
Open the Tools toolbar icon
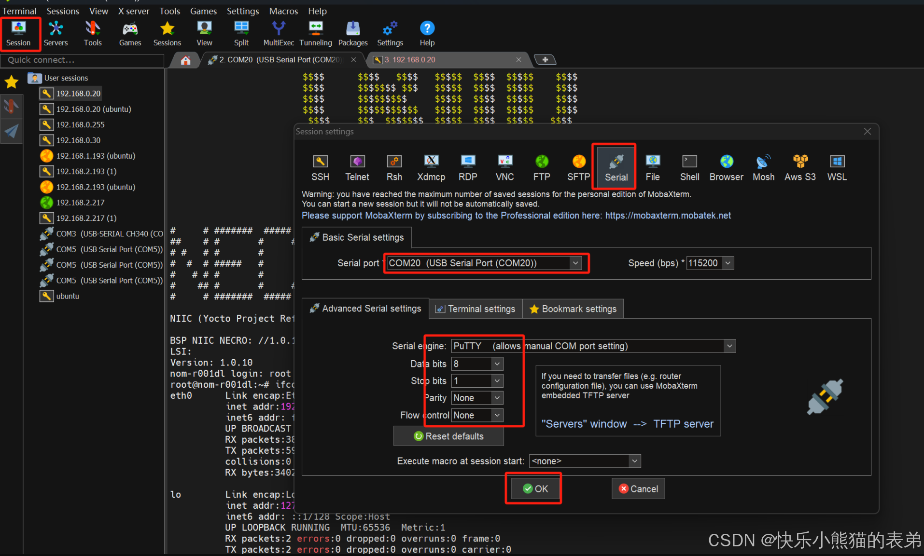click(93, 34)
